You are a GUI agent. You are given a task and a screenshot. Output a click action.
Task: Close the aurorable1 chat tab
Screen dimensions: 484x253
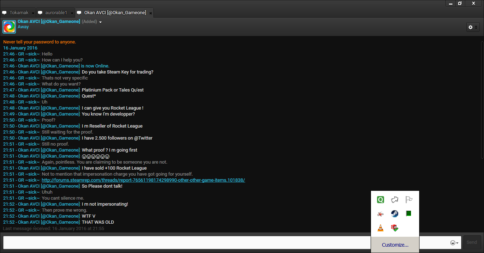tap(72, 13)
